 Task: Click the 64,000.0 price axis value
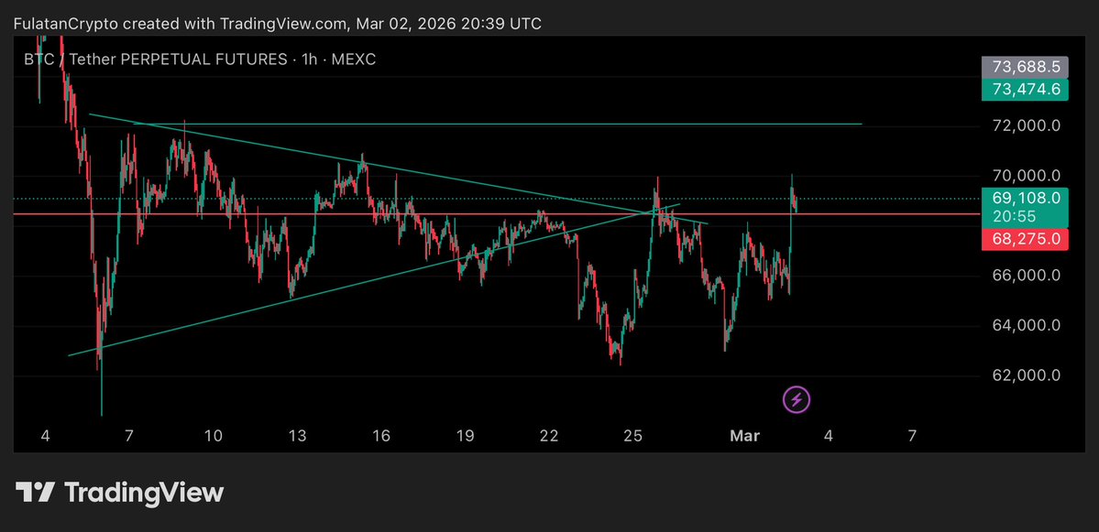point(1026,325)
